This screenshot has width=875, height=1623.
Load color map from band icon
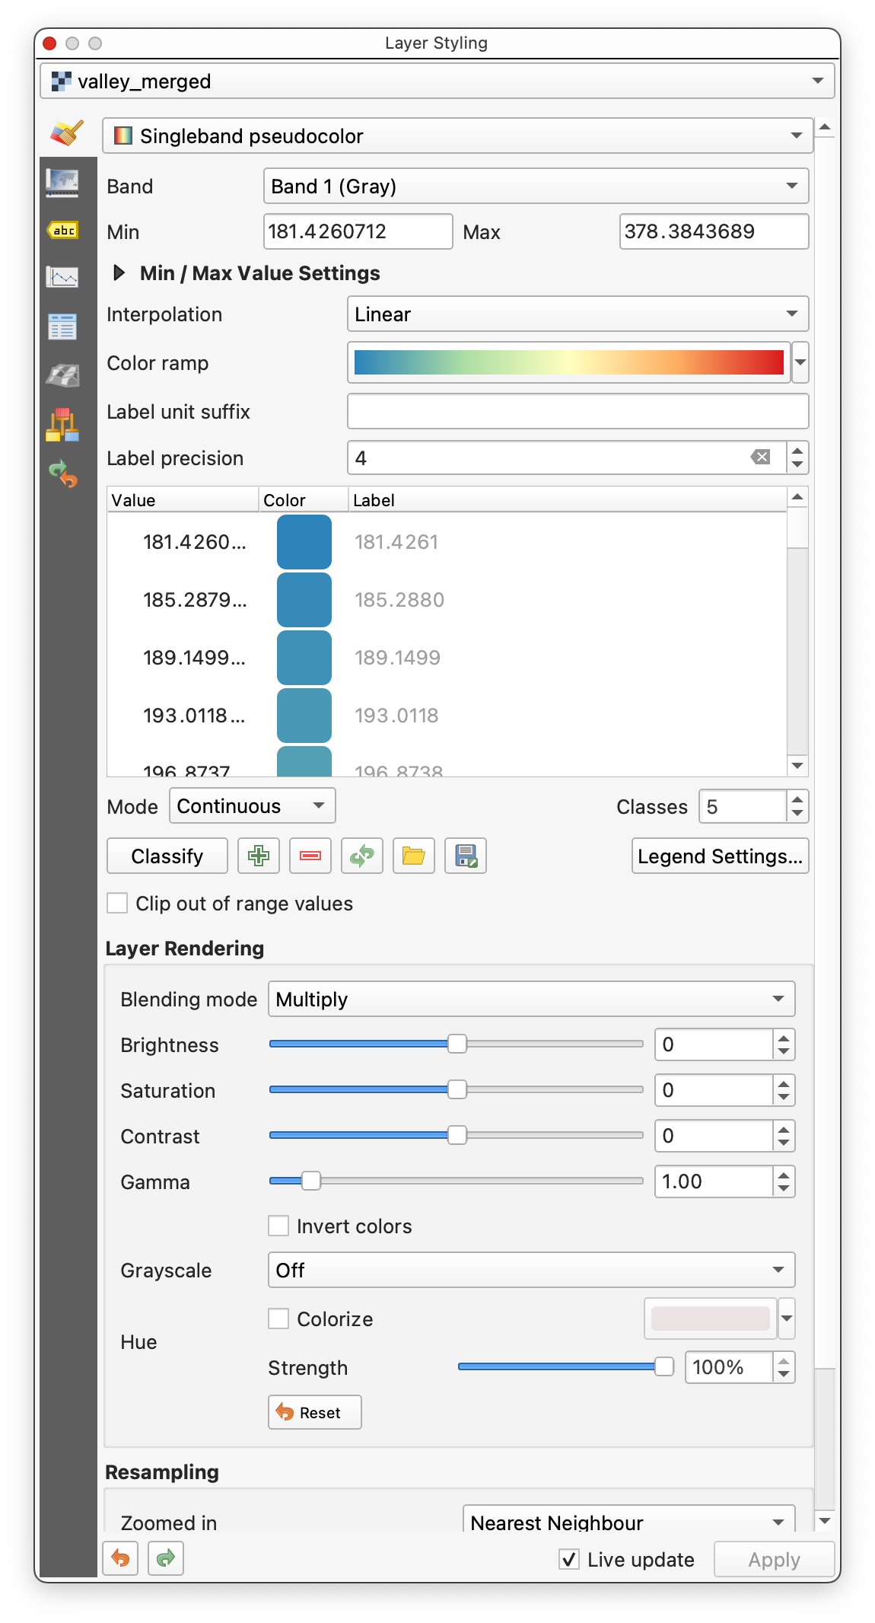(362, 856)
